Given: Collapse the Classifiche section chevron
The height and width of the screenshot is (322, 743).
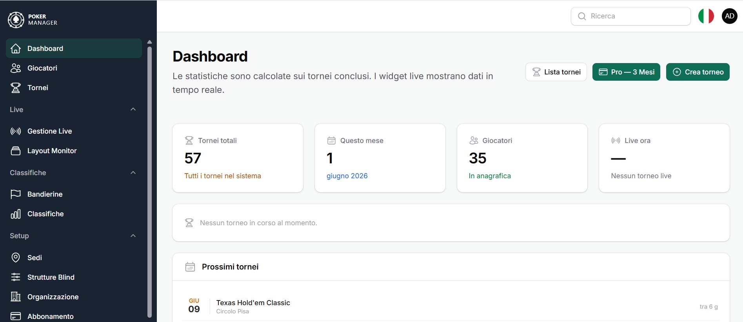Looking at the screenshot, I should [133, 173].
